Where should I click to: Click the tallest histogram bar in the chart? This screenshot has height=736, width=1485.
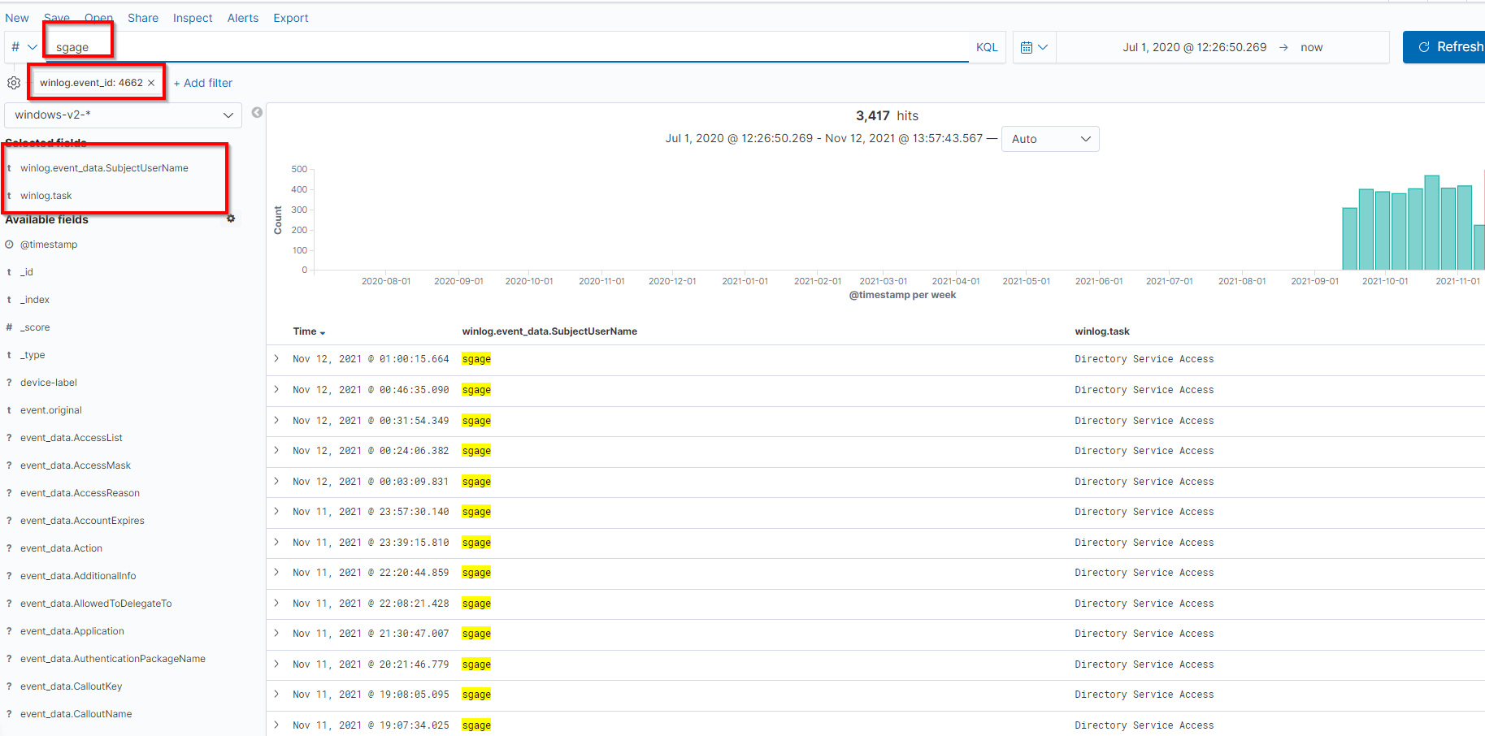tap(1432, 223)
